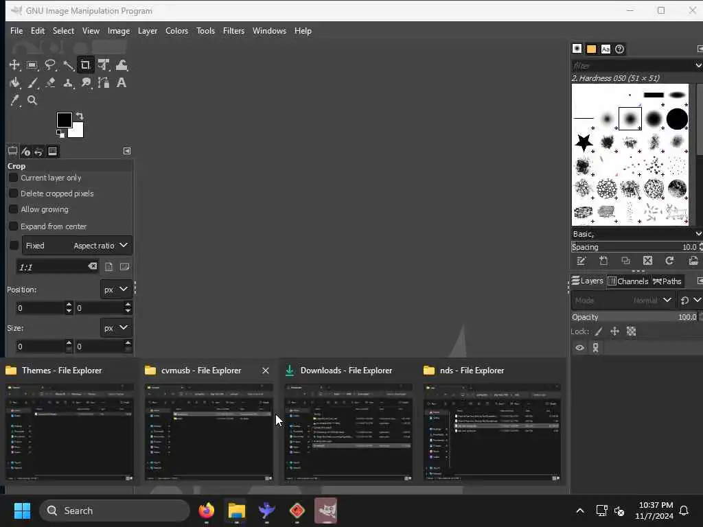Open the Device Status tab
Viewport: 703px width, 527px height.
[25, 152]
